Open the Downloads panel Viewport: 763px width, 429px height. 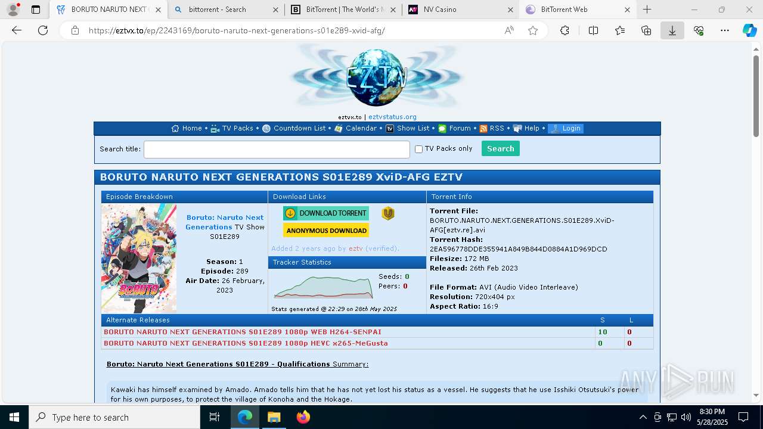672,30
